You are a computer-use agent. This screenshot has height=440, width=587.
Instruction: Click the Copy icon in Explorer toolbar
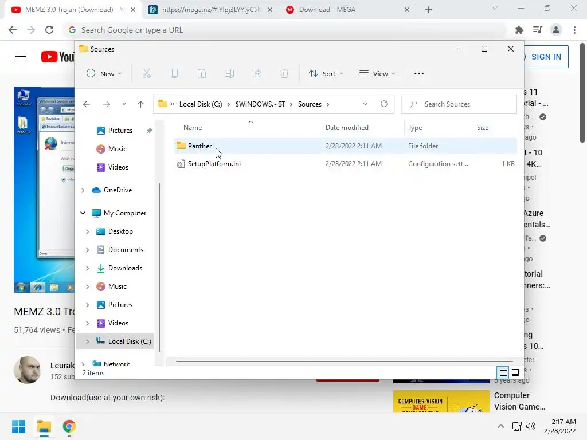(x=174, y=74)
